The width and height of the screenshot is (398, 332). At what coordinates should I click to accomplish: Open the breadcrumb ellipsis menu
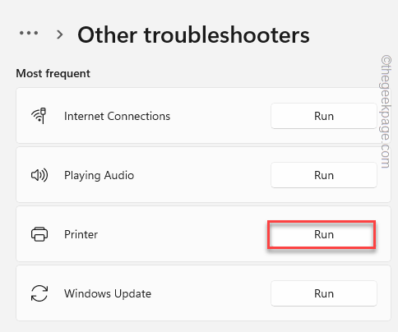coord(29,33)
